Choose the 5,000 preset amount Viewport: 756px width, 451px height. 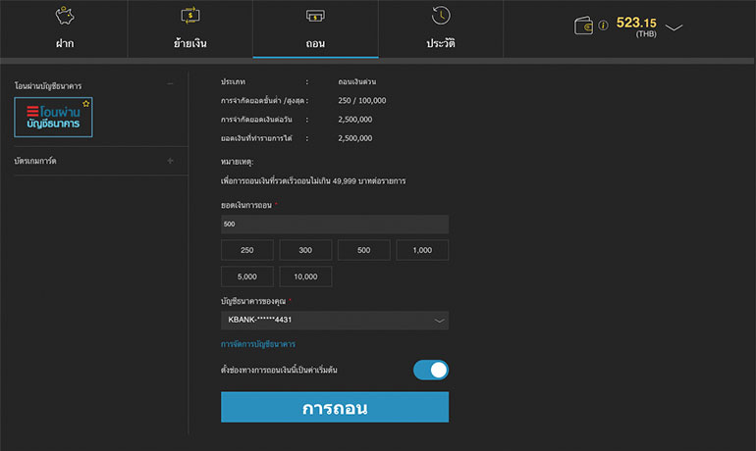(246, 276)
